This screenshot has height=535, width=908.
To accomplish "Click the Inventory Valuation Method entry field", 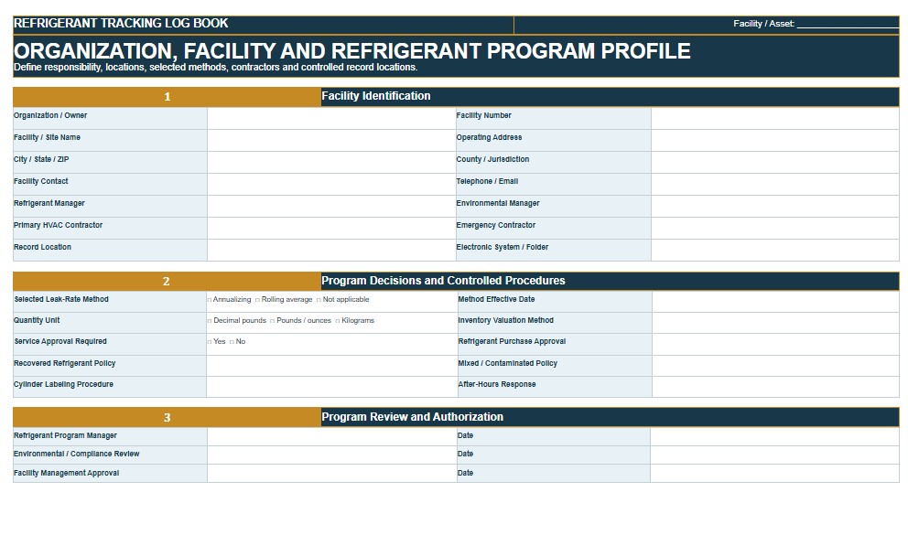I will [775, 323].
